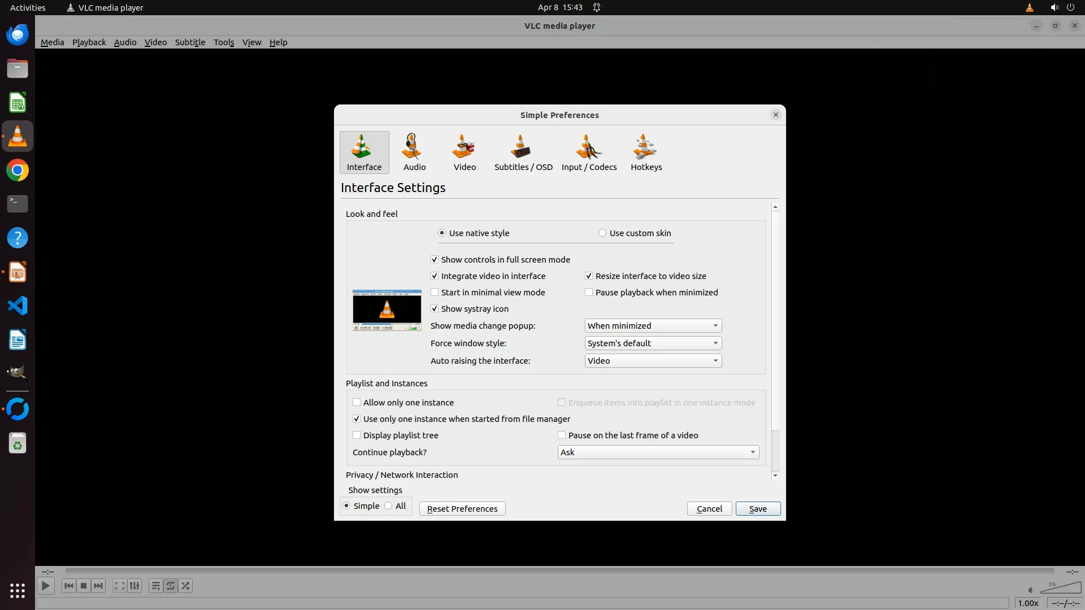1085x610 pixels.
Task: Open the extended settings (equalizer) icon
Action: click(x=134, y=586)
